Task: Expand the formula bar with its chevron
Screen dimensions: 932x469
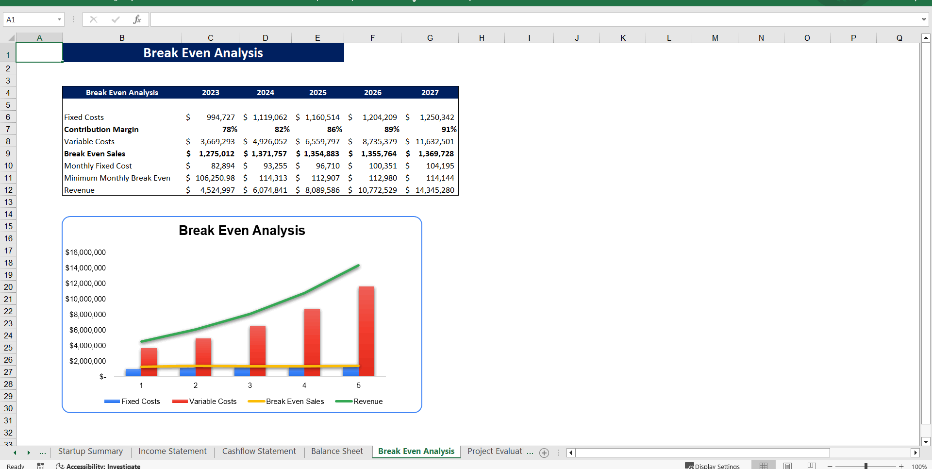Action: (x=923, y=19)
